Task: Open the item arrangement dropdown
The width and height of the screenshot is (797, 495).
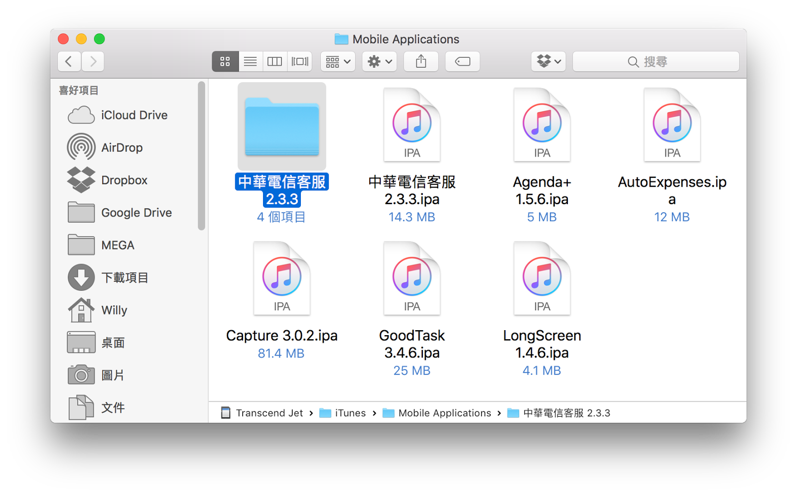Action: point(338,61)
